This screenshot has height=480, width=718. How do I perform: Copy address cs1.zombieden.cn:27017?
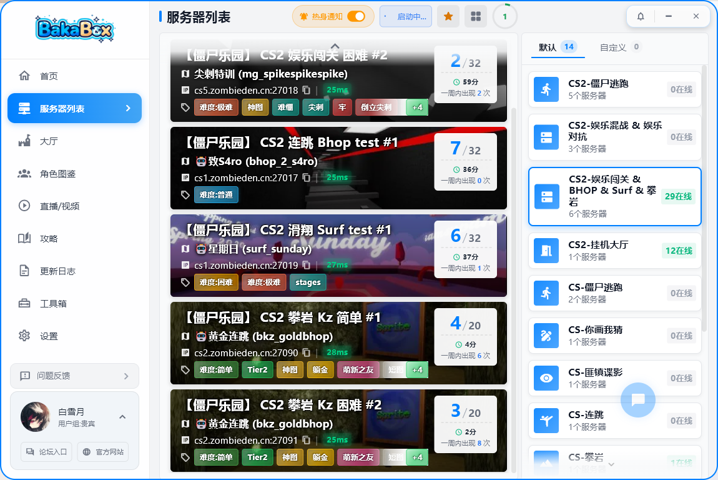coord(307,178)
